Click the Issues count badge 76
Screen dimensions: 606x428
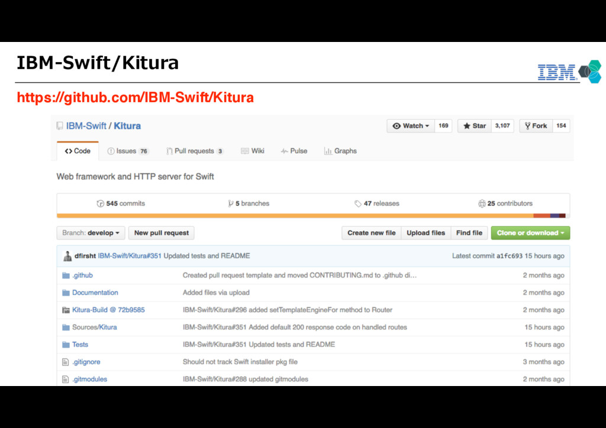pyautogui.click(x=144, y=151)
